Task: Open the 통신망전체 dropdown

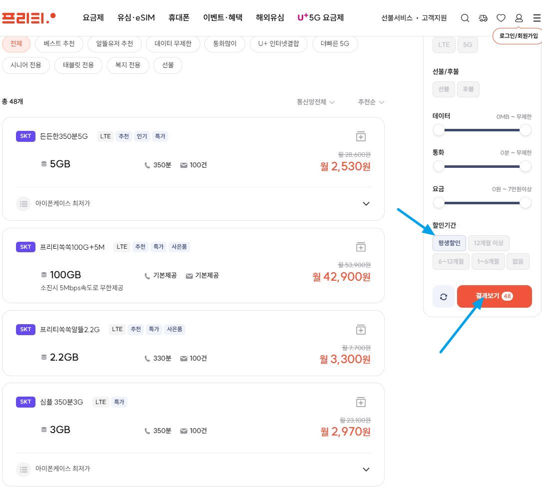Action: [x=316, y=102]
